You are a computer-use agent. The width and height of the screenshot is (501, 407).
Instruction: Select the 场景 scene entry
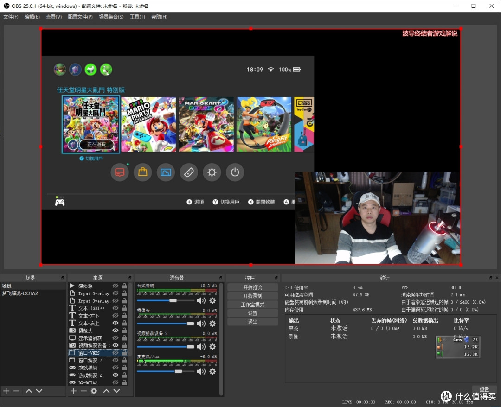33,286
